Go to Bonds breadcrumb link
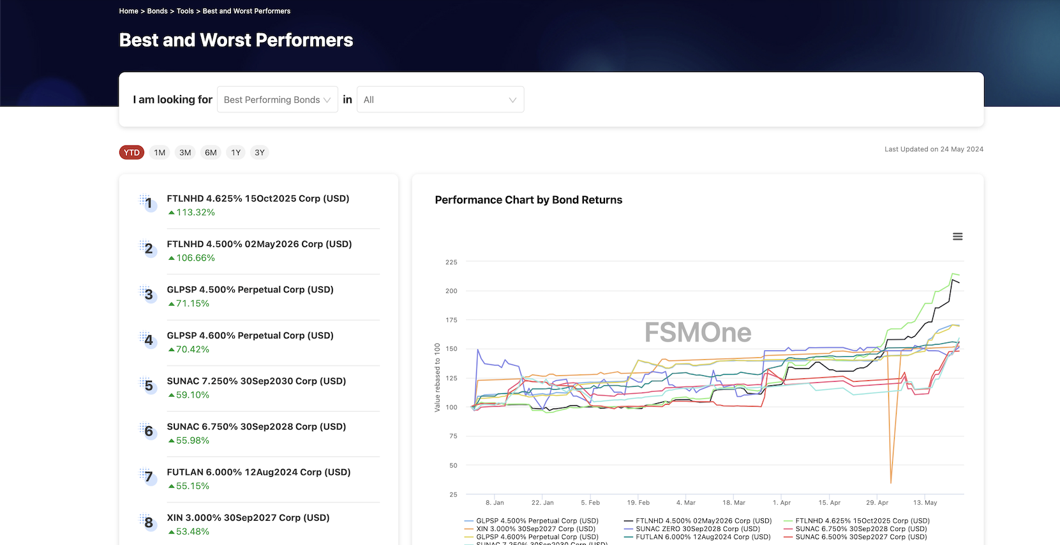This screenshot has height=545, width=1060. [157, 11]
